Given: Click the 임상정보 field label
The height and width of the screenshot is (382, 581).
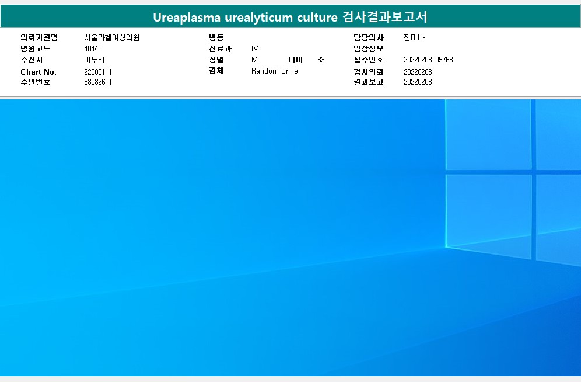Looking at the screenshot, I should pyautogui.click(x=368, y=49).
